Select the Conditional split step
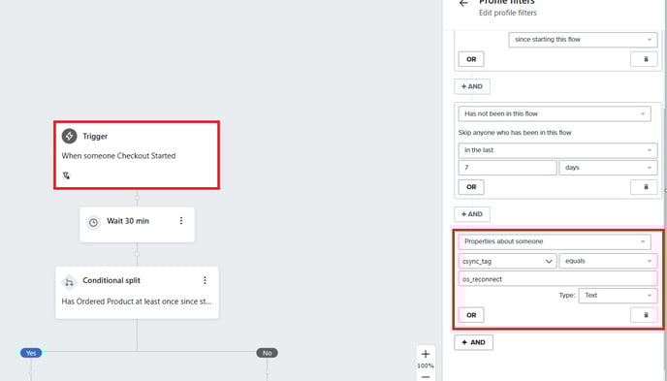The image size is (667, 381). (x=137, y=293)
